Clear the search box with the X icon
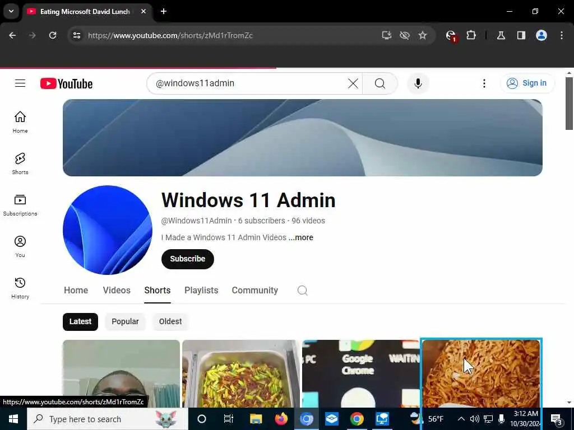The width and height of the screenshot is (574, 430). (x=353, y=83)
